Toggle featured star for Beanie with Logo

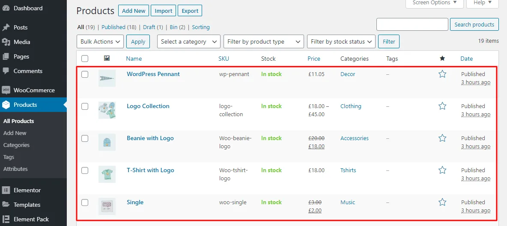(x=442, y=138)
